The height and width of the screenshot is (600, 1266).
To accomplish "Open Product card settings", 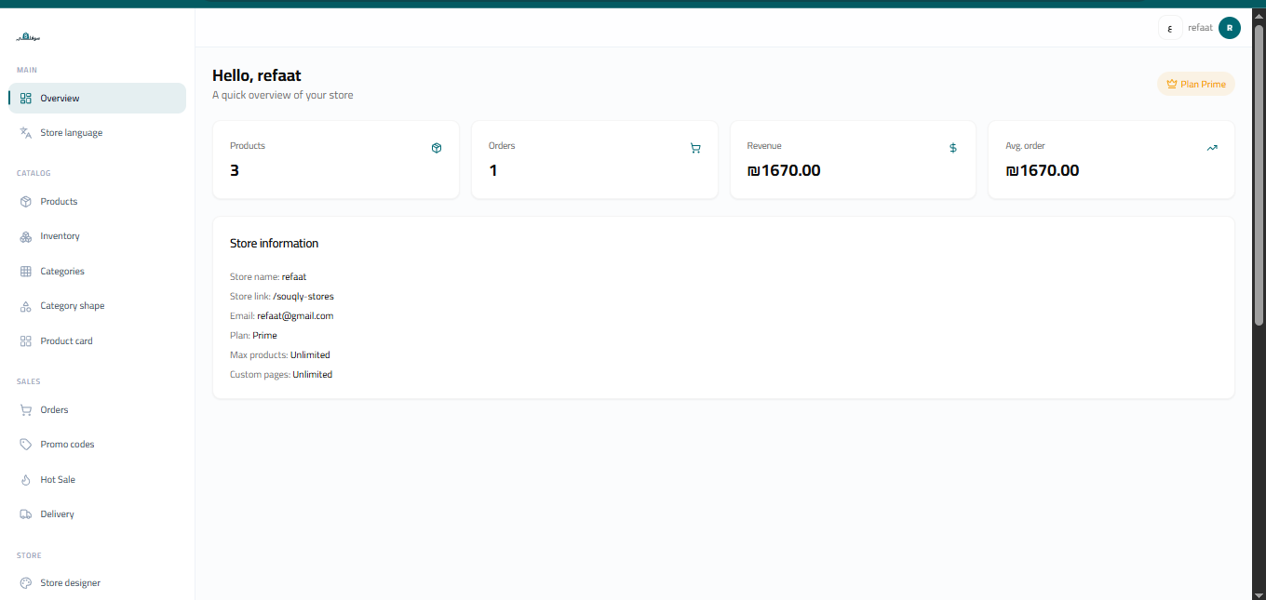I will coord(98,341).
